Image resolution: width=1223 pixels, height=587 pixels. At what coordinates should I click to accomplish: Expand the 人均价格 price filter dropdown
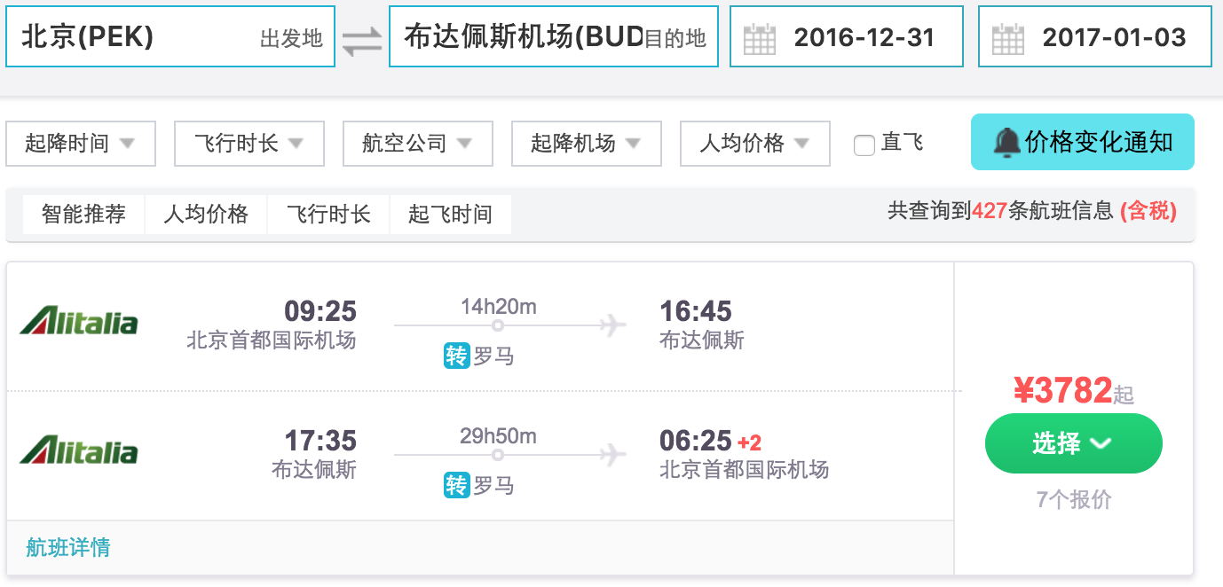755,144
